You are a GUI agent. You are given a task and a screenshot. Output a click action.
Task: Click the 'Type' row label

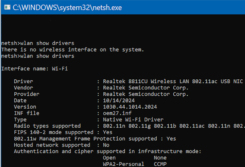(20, 120)
